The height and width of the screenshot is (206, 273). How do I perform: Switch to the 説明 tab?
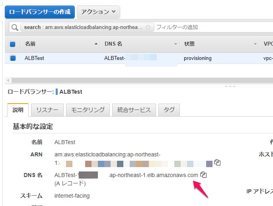coord(18,110)
